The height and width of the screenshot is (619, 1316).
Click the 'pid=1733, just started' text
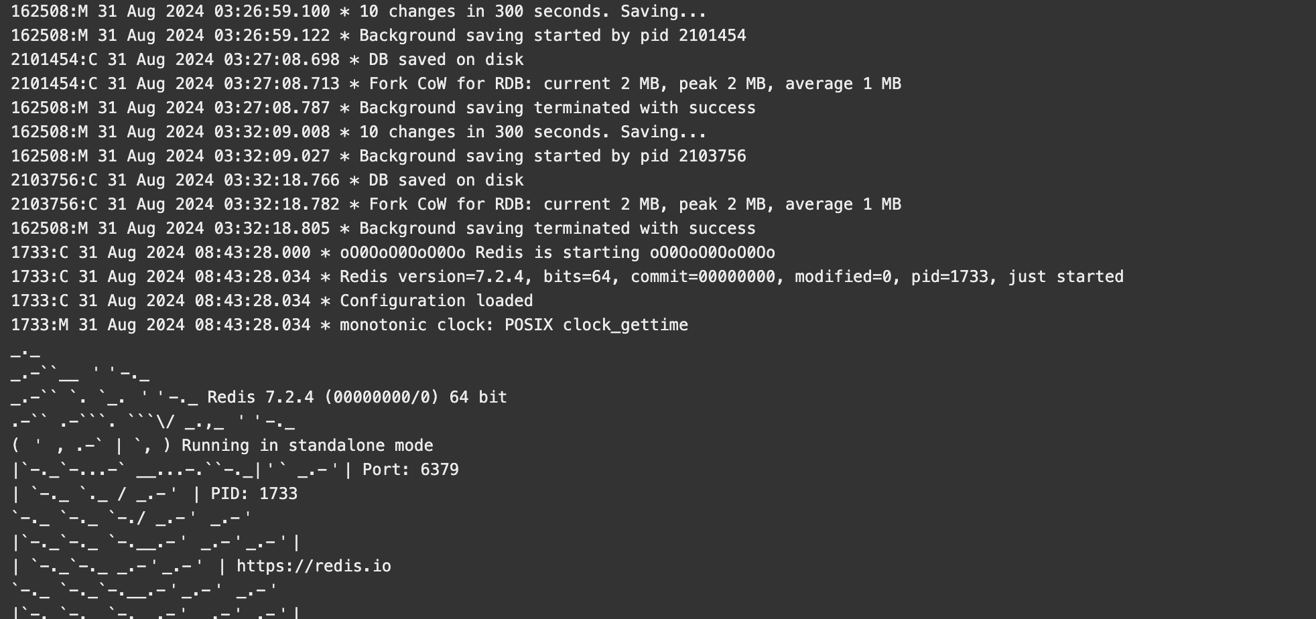point(1017,277)
